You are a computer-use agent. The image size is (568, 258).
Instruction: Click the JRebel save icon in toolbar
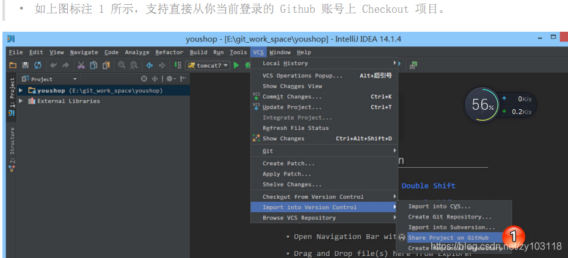tap(413, 65)
